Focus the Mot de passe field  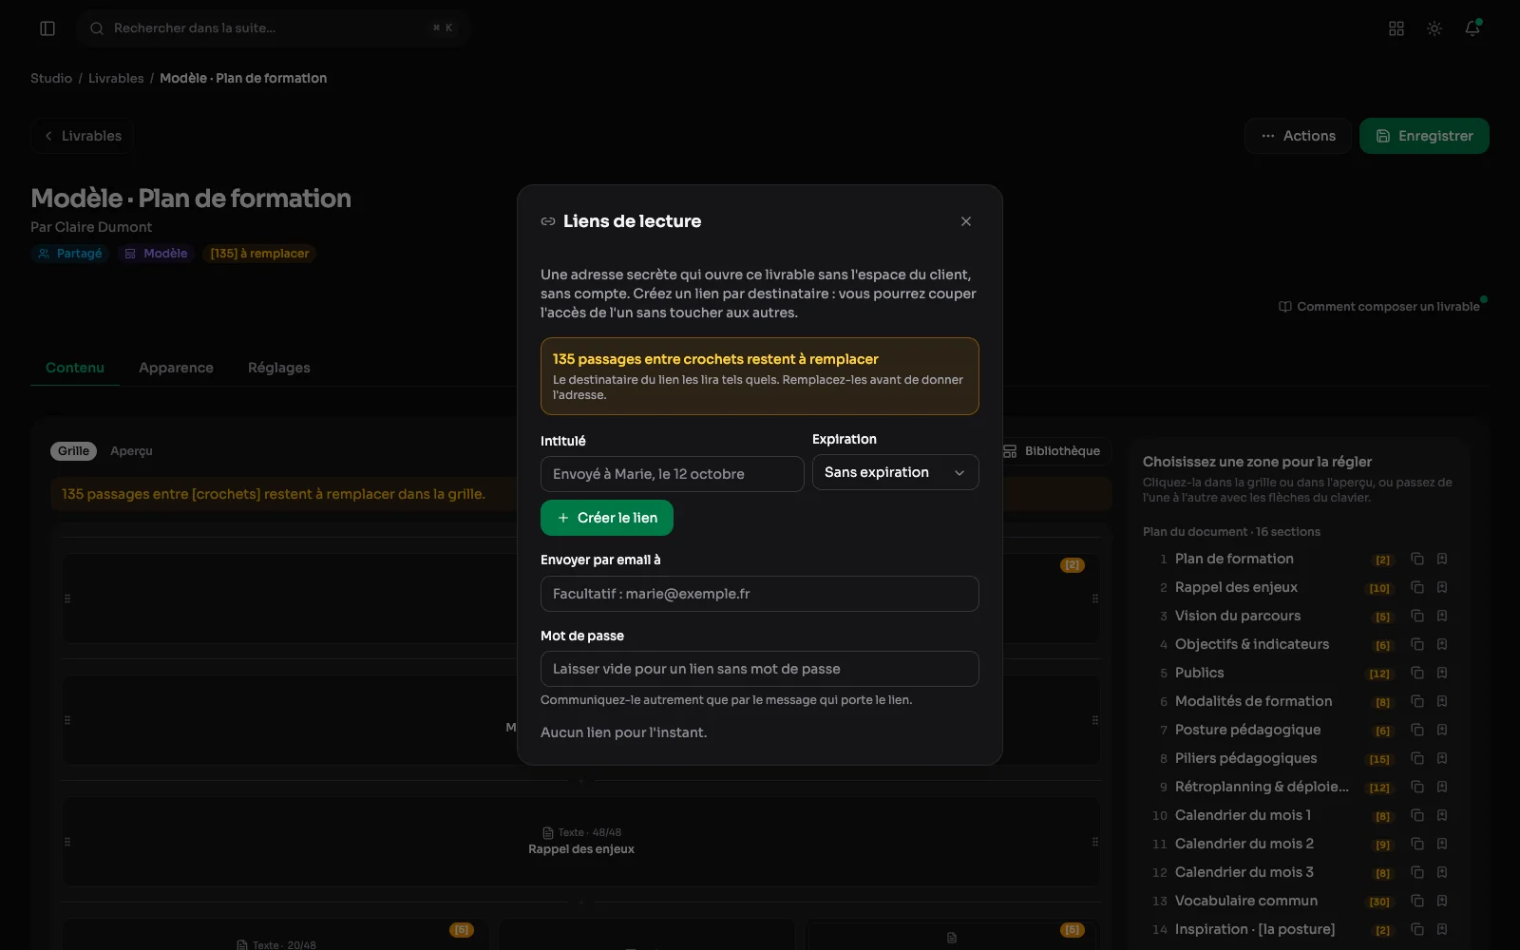(760, 669)
